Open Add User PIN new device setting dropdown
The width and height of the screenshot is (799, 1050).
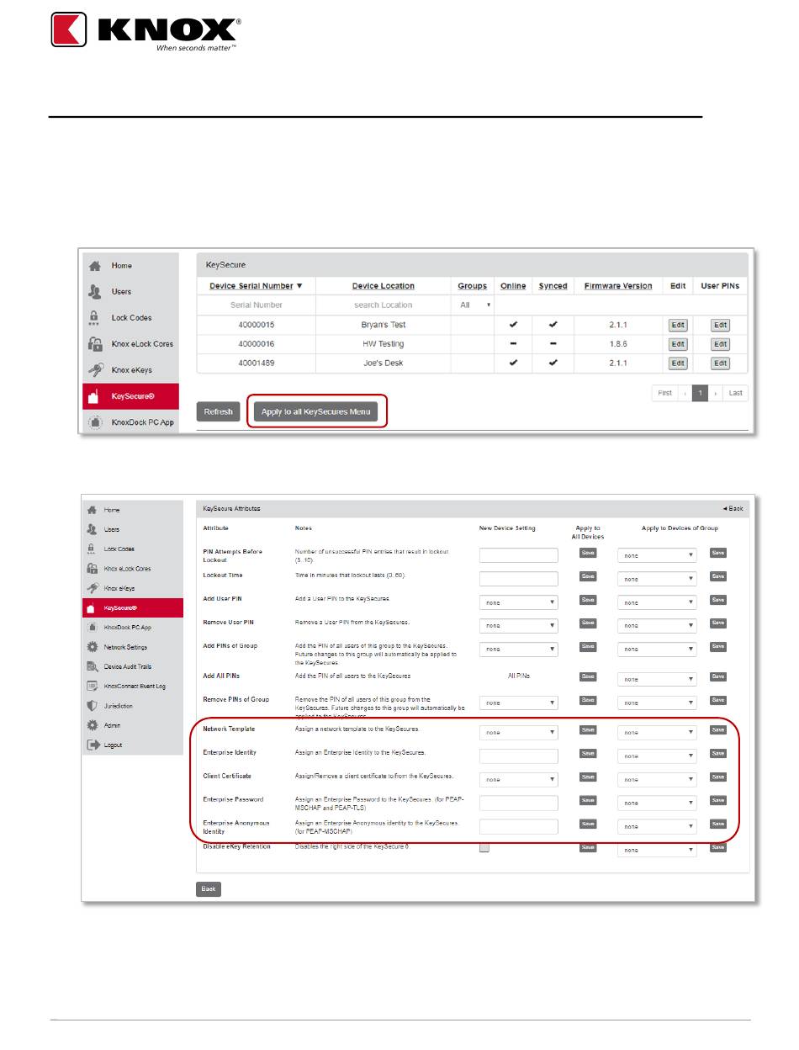point(519,602)
